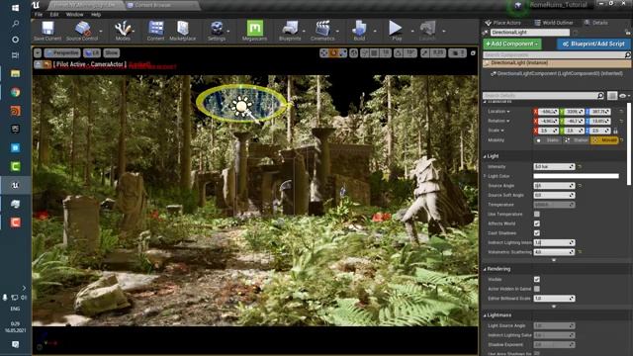Click the magnifier in Search Details
The height and width of the screenshot is (356, 633).
[x=600, y=96]
